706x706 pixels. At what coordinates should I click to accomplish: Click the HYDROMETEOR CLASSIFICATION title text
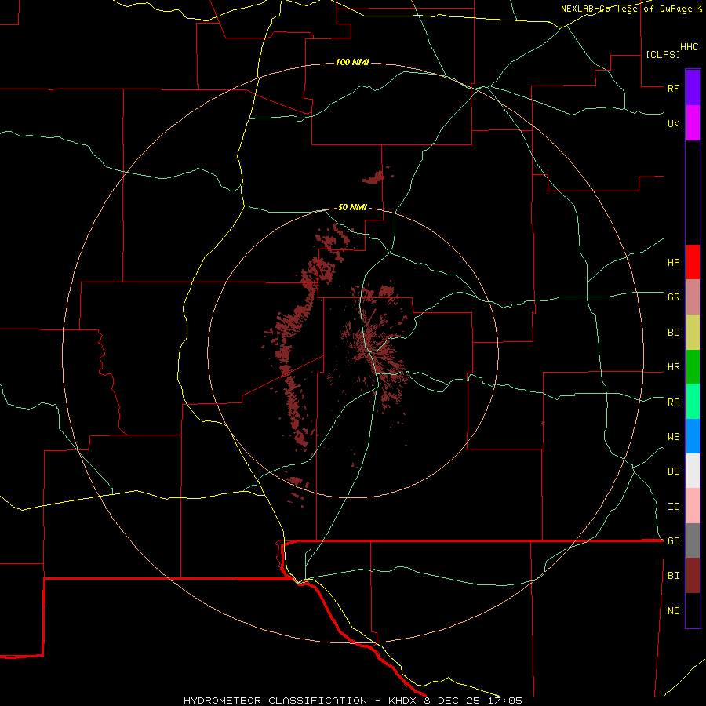[x=275, y=701]
